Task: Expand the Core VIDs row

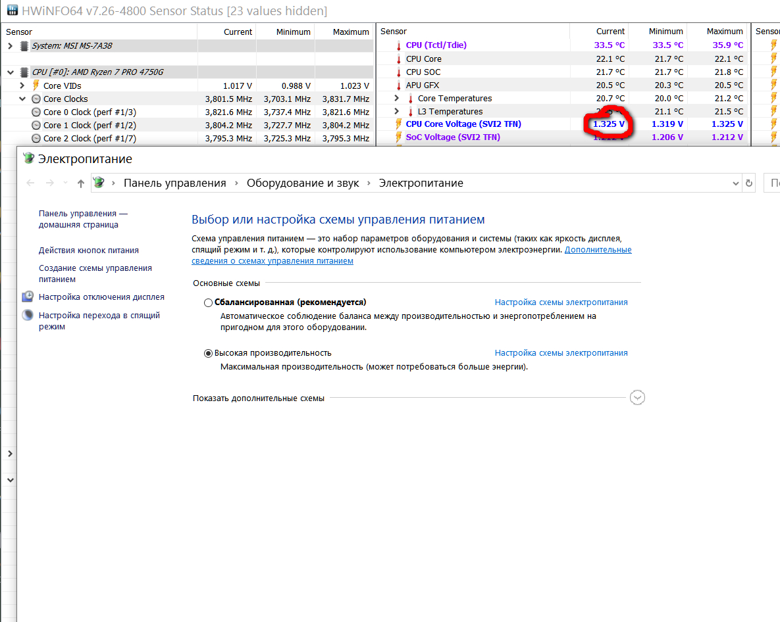Action: click(22, 85)
